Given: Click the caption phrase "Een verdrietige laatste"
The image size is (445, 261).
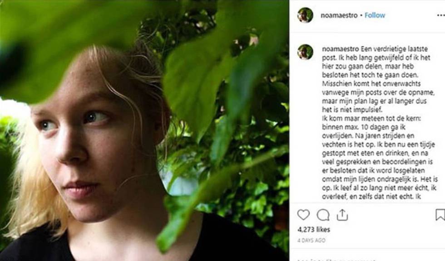Looking at the screenshot, I should (x=395, y=49).
